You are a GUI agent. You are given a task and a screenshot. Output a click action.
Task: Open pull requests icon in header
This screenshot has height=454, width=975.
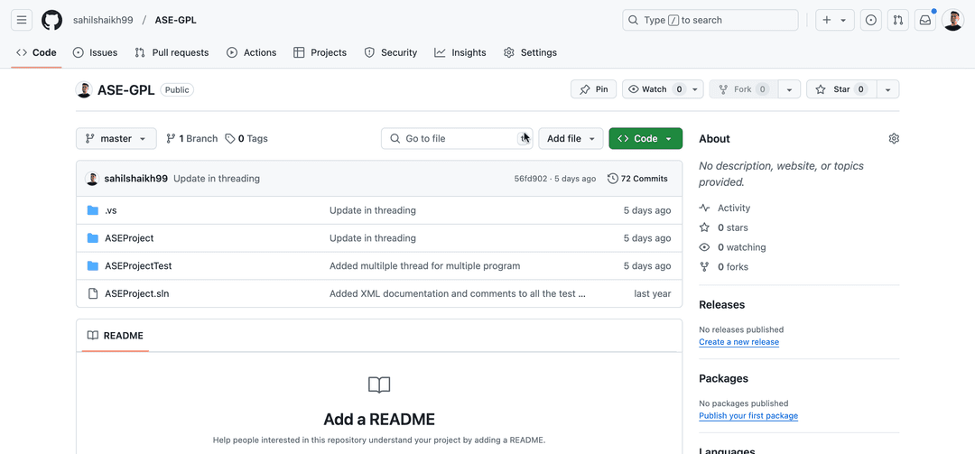tap(898, 20)
